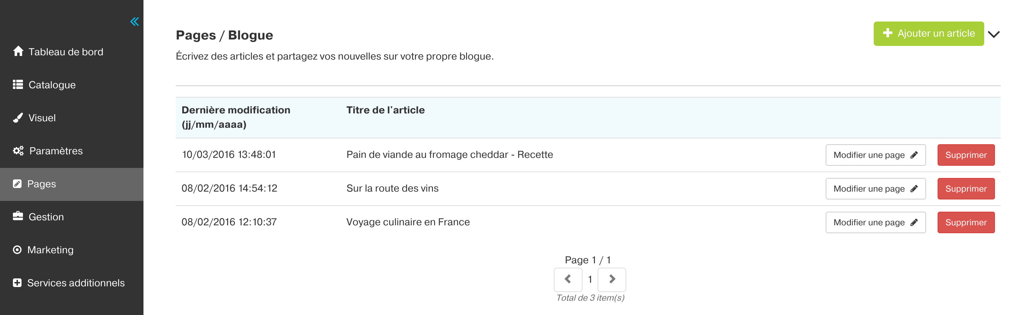Viewport: 1033px width, 315px height.
Task: Click the target icon beside Marketing
Action: [17, 250]
